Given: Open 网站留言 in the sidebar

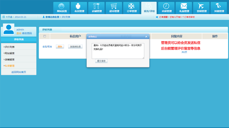Looking at the screenshot, I should point(9,53).
